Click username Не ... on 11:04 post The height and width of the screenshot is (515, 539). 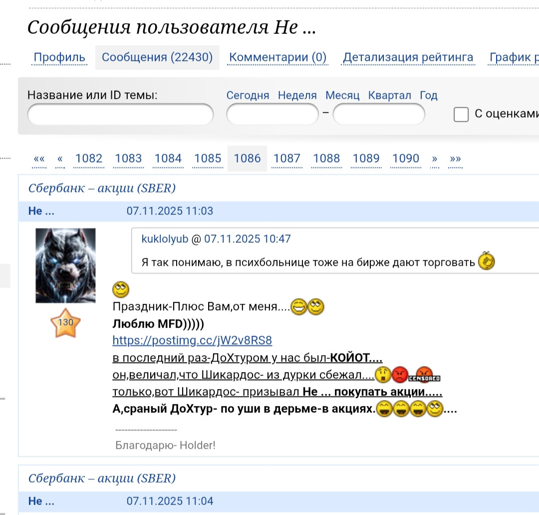point(41,501)
